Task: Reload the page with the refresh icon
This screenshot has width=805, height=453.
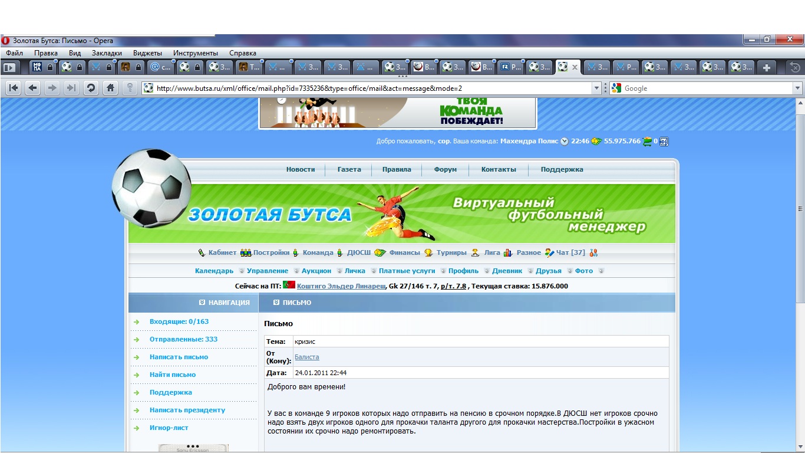Action: (x=91, y=88)
